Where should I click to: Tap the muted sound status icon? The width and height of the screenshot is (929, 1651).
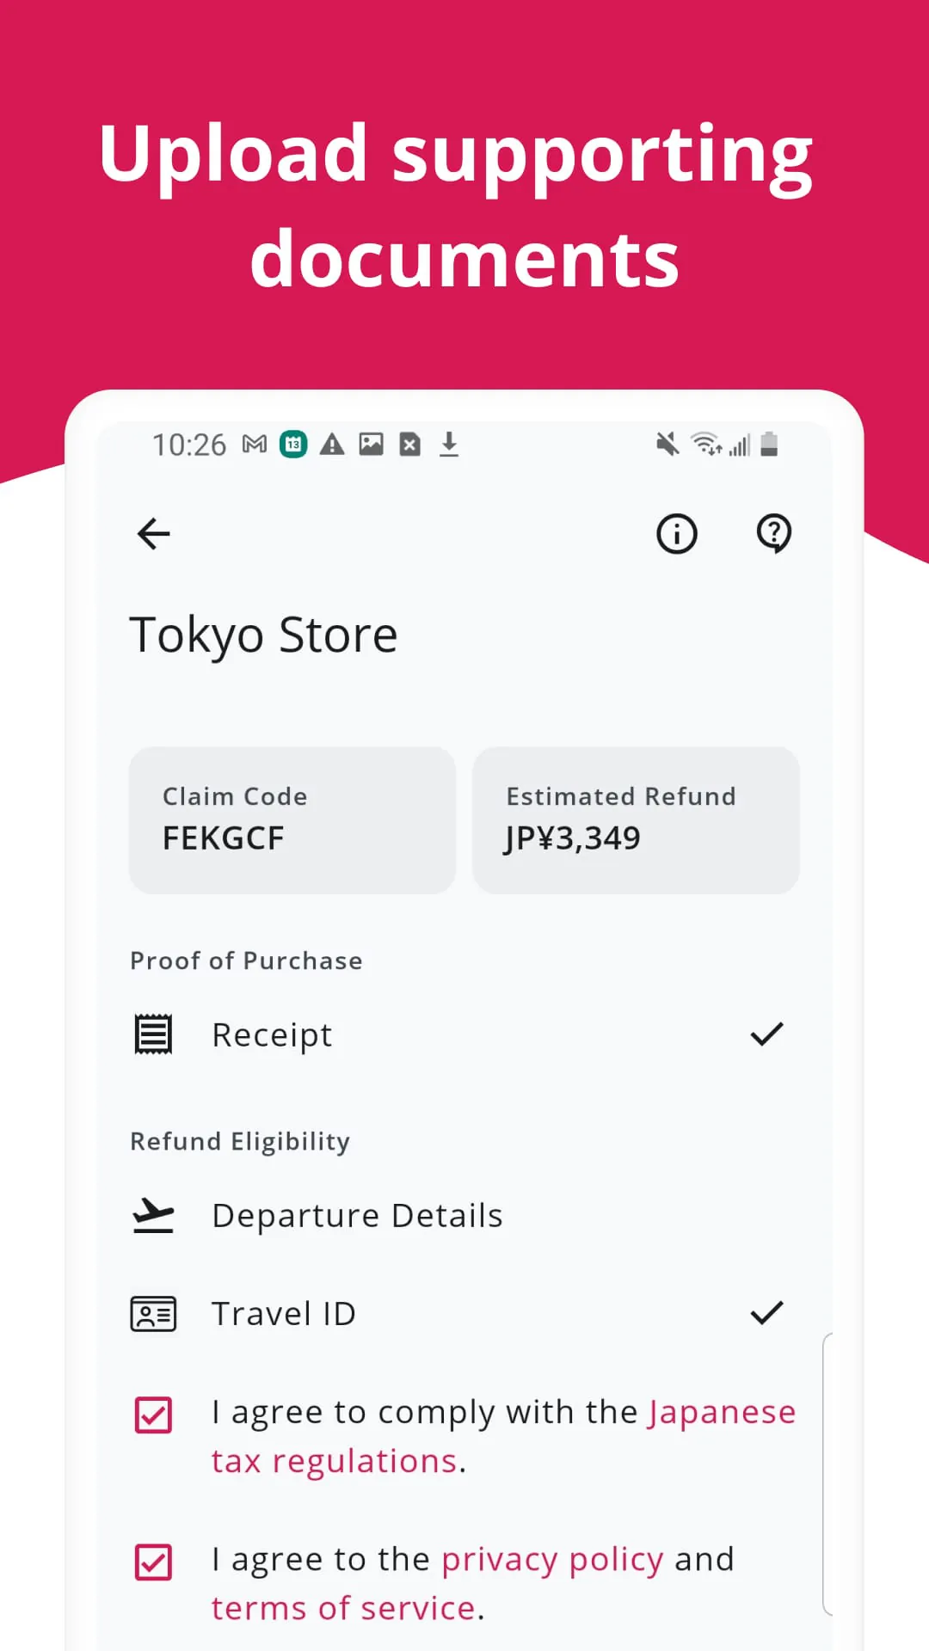pos(668,445)
